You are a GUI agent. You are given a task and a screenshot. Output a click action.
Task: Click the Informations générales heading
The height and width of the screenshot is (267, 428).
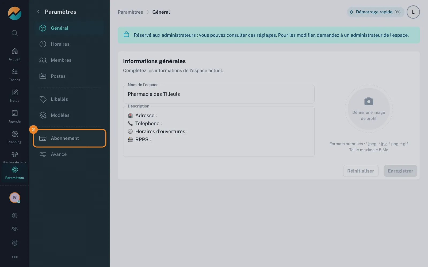(154, 61)
